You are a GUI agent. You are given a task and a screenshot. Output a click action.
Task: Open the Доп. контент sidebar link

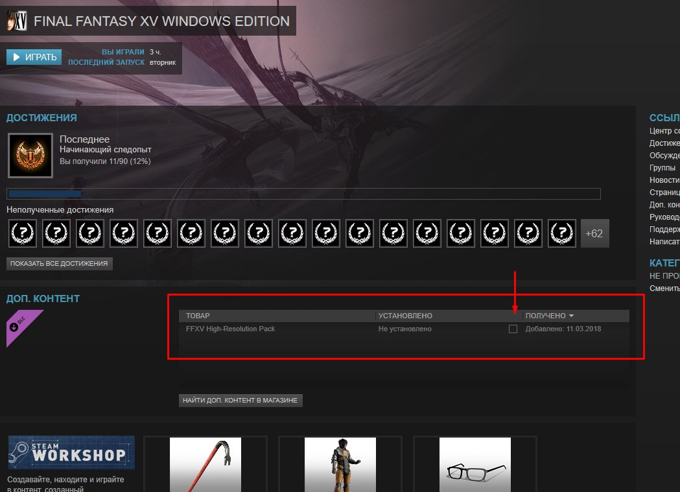[664, 205]
